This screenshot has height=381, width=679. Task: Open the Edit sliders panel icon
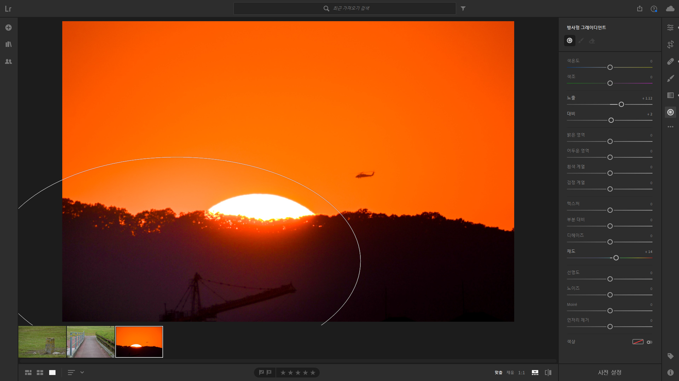tap(670, 28)
